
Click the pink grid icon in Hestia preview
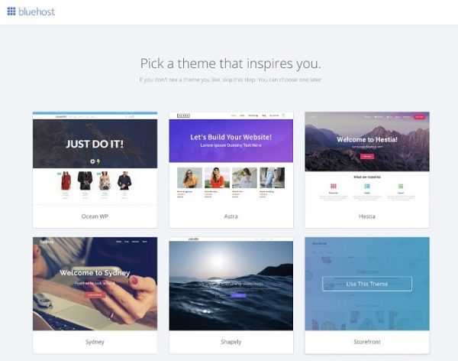(334, 186)
